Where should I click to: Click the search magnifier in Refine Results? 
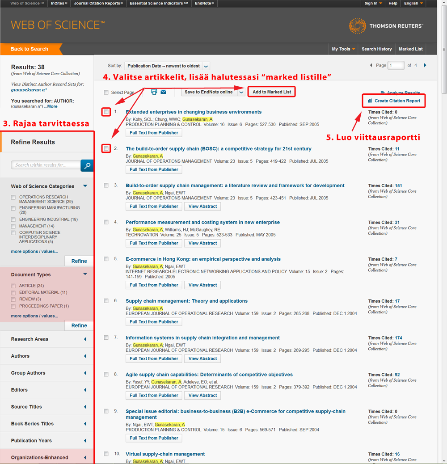pyautogui.click(x=87, y=165)
